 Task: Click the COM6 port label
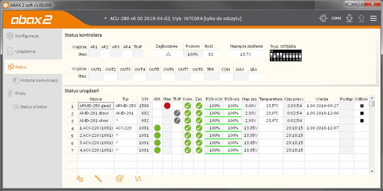click(336, 18)
